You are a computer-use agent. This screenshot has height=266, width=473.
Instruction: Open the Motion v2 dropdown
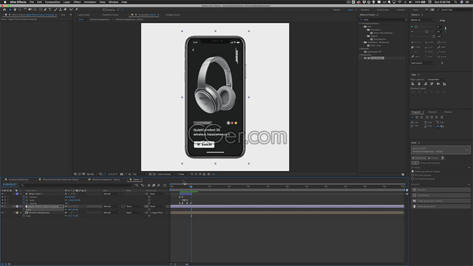tap(422, 20)
